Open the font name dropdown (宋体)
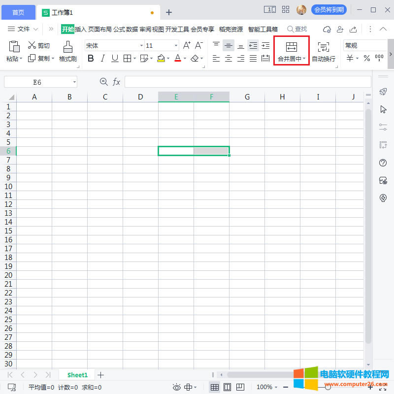Viewport: 394px width, 394px height. 141,45
